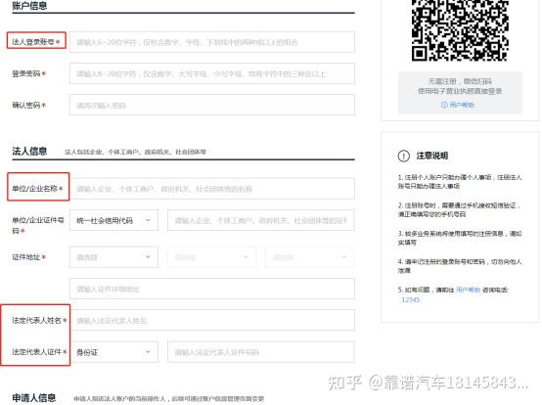The height and width of the screenshot is (405, 542).
Task: Open the 用户帮助 link under QR code
Action: [462, 105]
